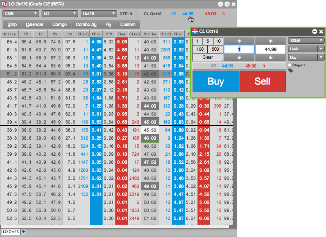Viewport: 326px width, 237px height.
Task: Click the blue Buy button
Action: (x=216, y=81)
